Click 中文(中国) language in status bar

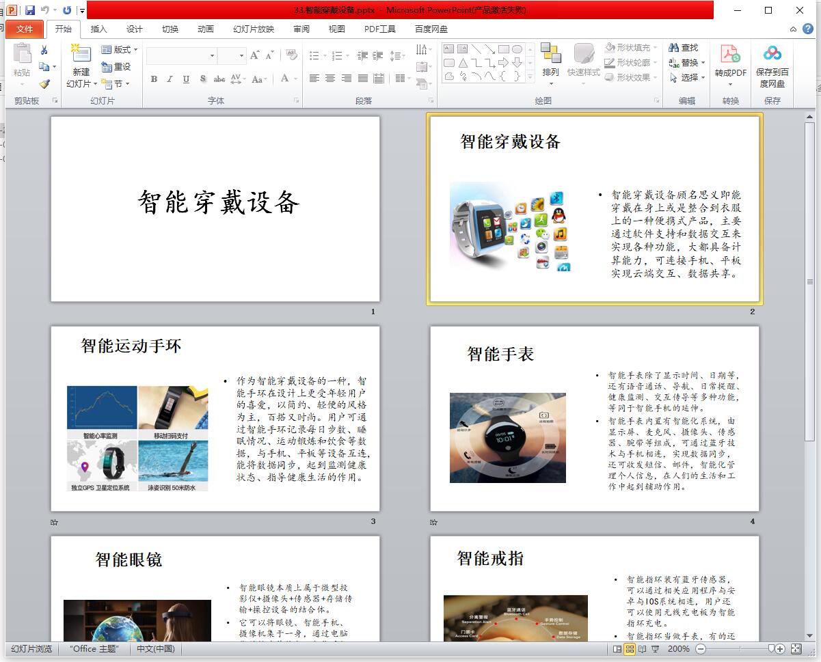coord(156,649)
